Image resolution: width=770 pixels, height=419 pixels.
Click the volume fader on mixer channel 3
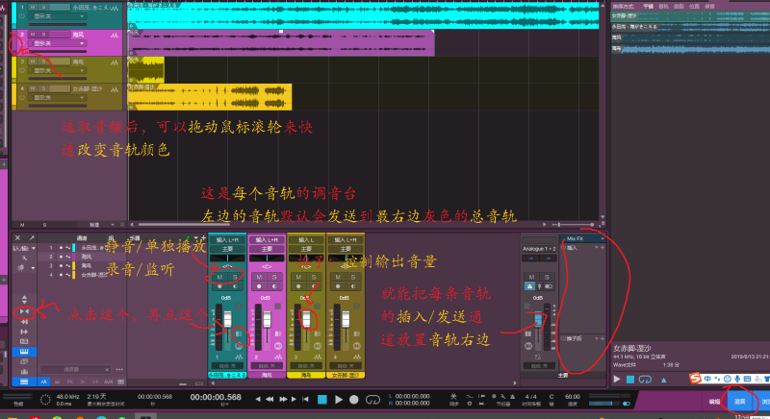pos(307,320)
